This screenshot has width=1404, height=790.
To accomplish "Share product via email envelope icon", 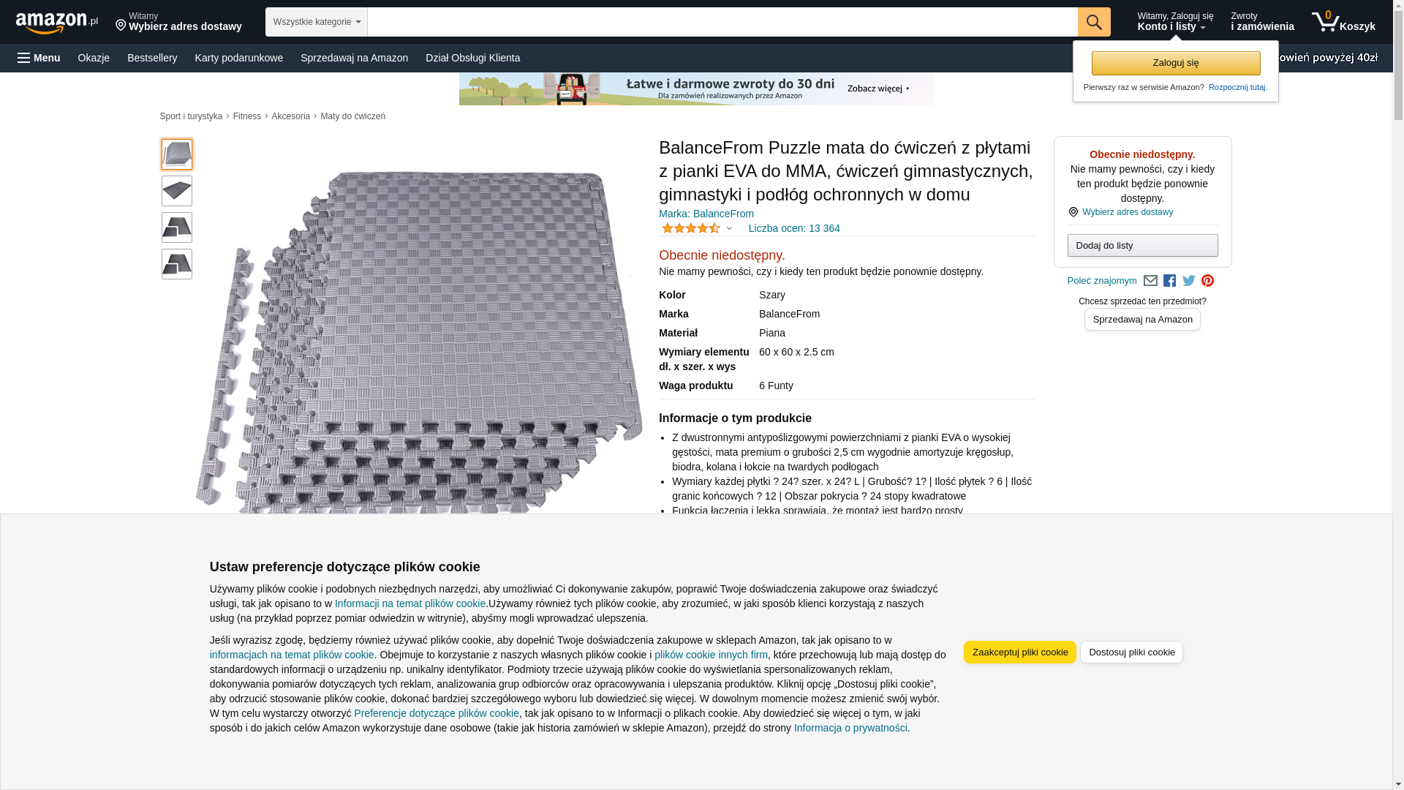I will [x=1150, y=281].
